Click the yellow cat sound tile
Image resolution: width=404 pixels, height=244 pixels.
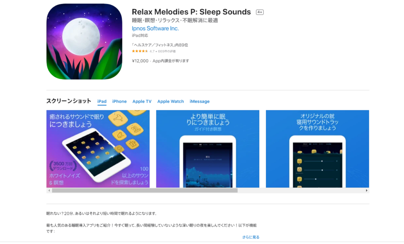pyautogui.click(x=120, y=135)
